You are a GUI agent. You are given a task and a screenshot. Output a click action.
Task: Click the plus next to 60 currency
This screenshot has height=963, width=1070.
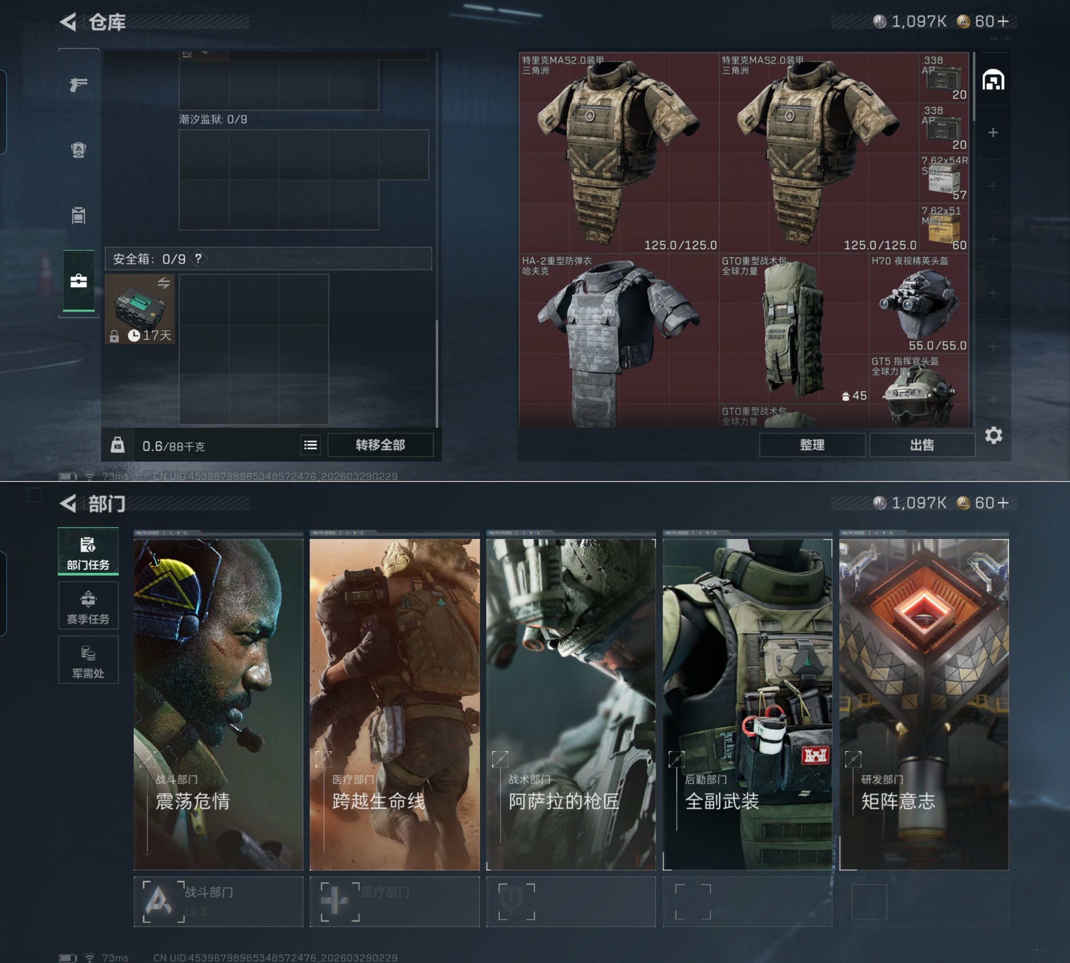coord(1003,21)
